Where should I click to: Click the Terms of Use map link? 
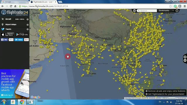(182, 98)
